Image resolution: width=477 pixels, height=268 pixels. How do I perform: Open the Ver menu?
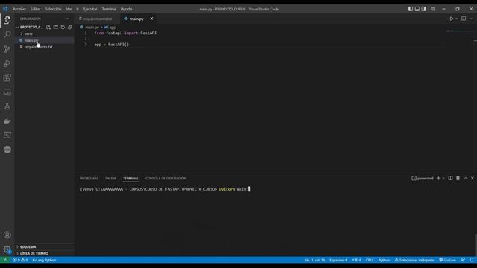(x=69, y=9)
